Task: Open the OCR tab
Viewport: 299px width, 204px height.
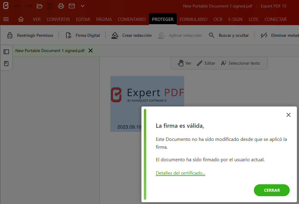Action: (218, 19)
